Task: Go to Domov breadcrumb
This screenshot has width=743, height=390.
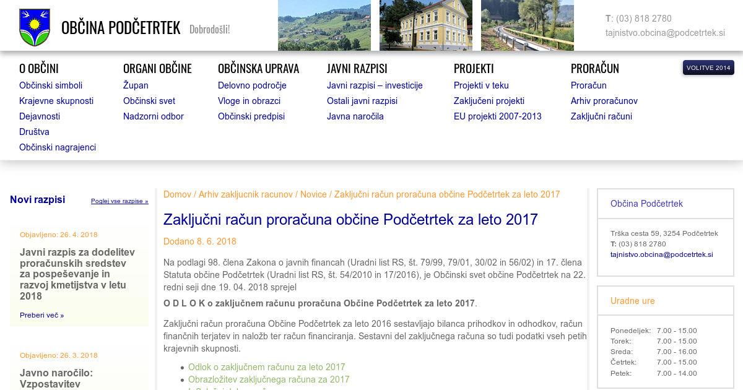Action: click(x=177, y=194)
